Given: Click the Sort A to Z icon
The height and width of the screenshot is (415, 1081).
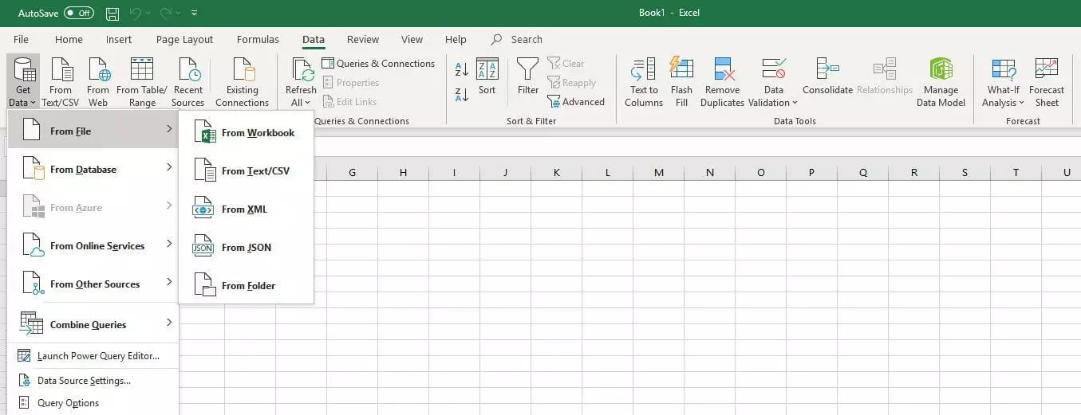Looking at the screenshot, I should coord(462,70).
